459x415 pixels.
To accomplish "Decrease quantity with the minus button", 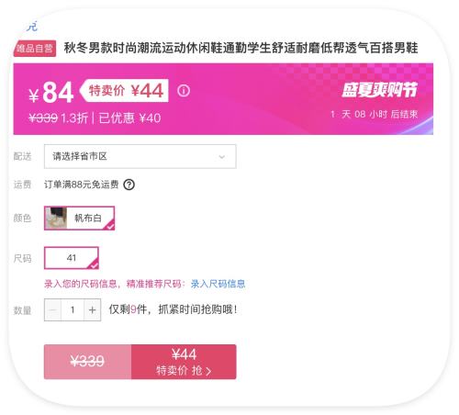I will [52, 310].
